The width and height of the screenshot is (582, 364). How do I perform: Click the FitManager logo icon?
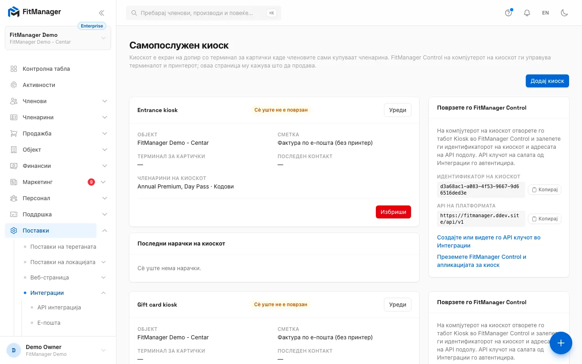pos(14,12)
